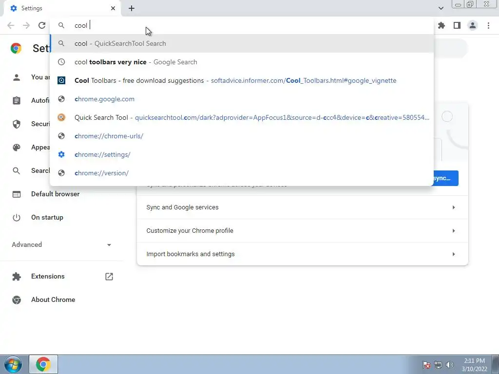
Task: Click Chrome icon in the taskbar
Action: pos(43,364)
